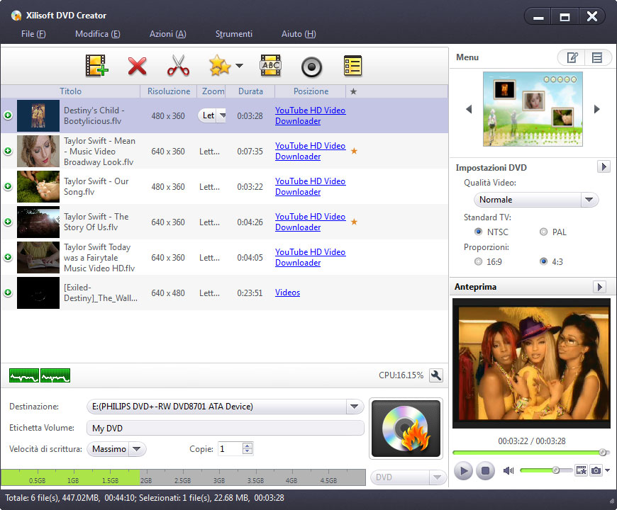Click green plus beside Exiled-Destiny row
Screen dimensions: 617x510
[x=8, y=293]
